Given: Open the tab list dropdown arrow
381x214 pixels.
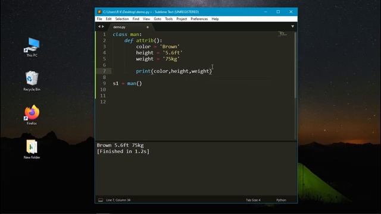Looking at the screenshot, I should pos(292,26).
